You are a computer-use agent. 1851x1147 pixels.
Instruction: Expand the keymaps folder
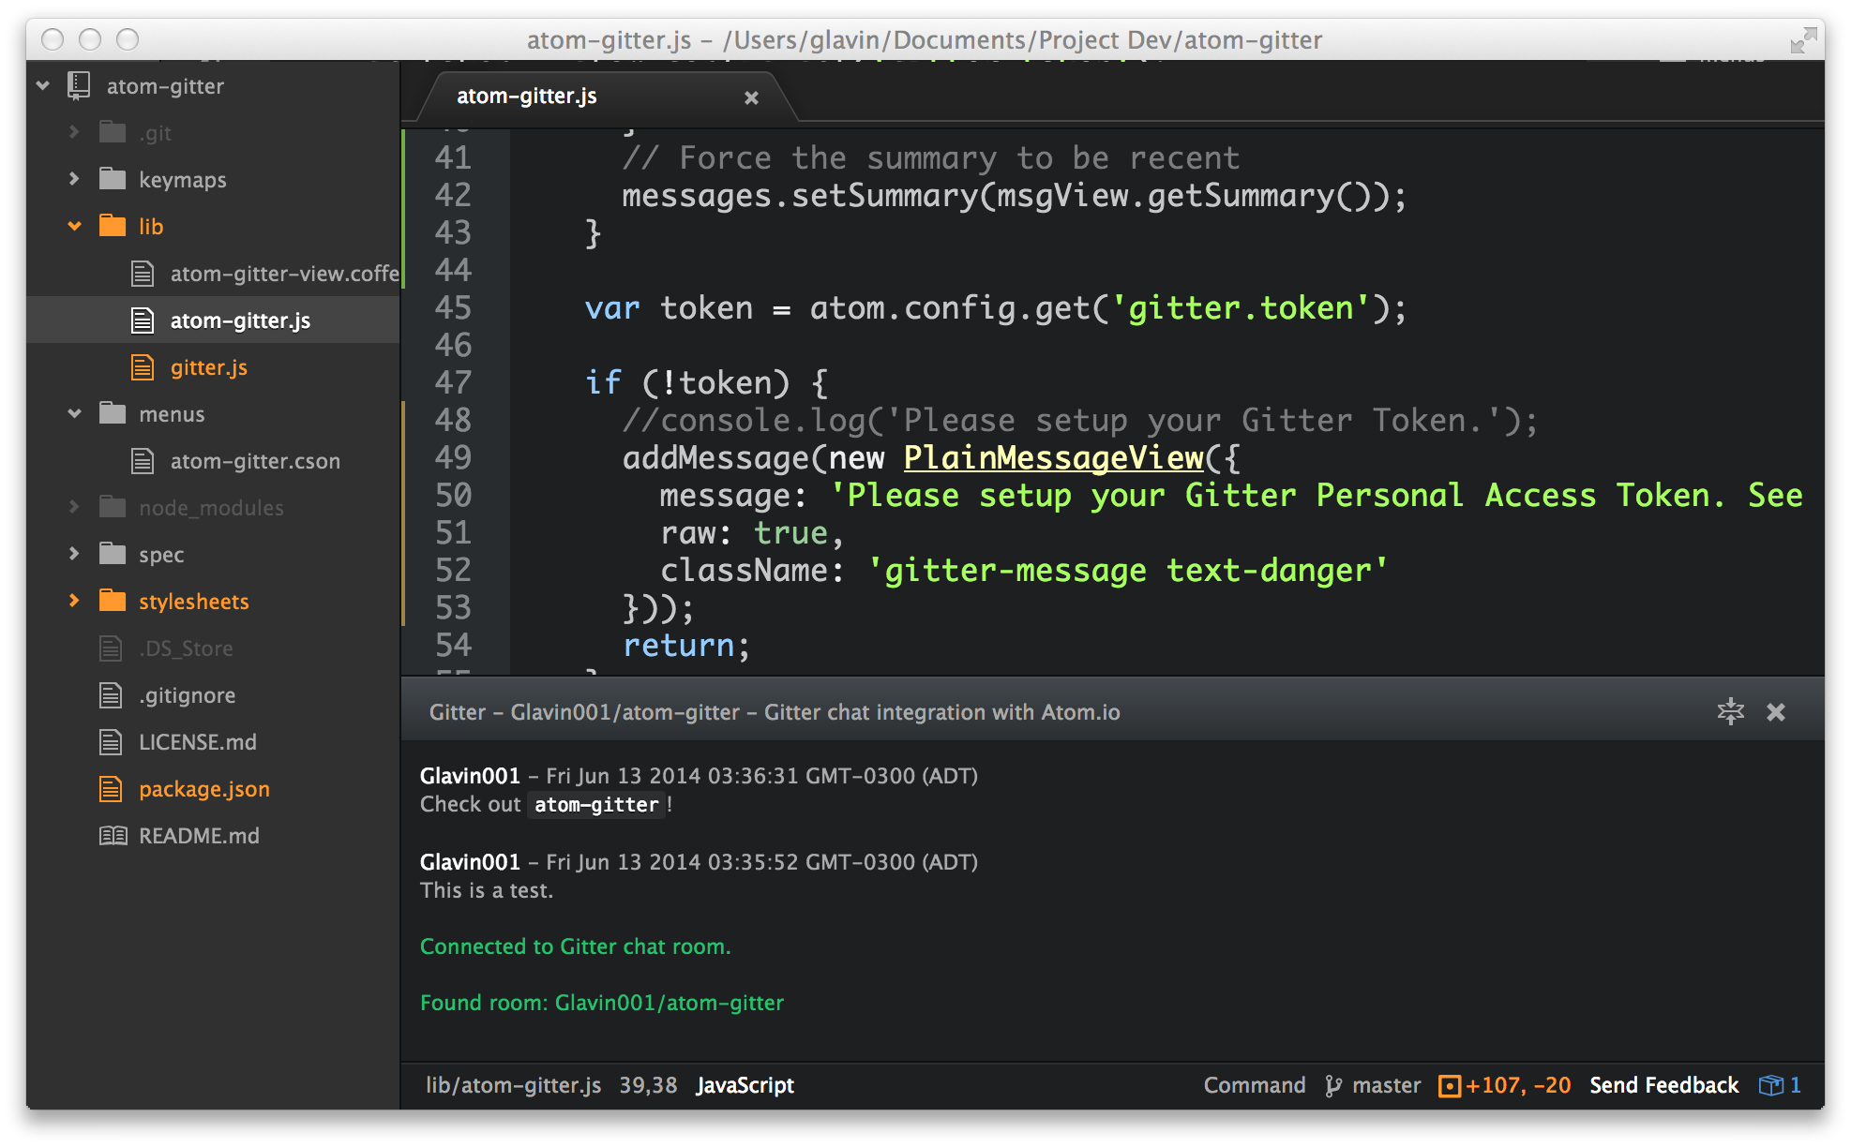coord(75,179)
